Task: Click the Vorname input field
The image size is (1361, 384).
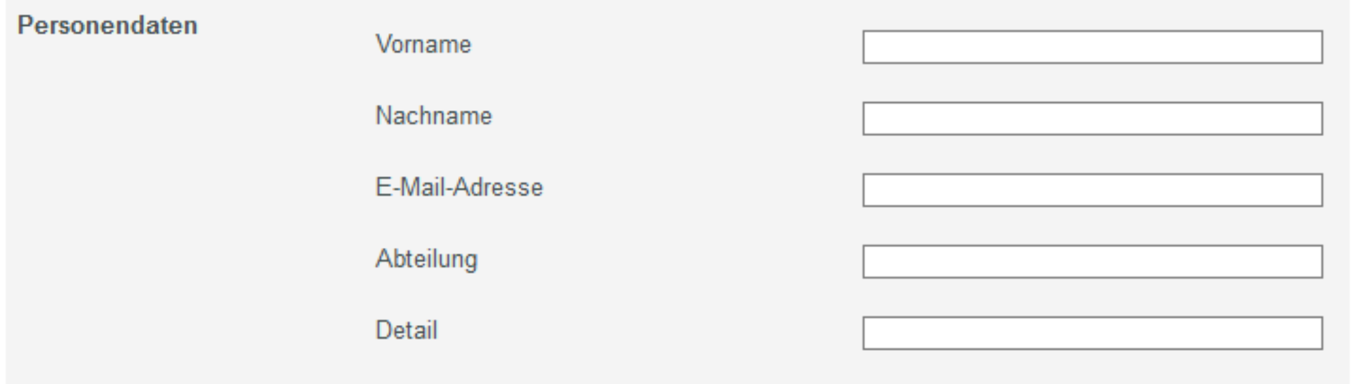Action: point(1092,47)
